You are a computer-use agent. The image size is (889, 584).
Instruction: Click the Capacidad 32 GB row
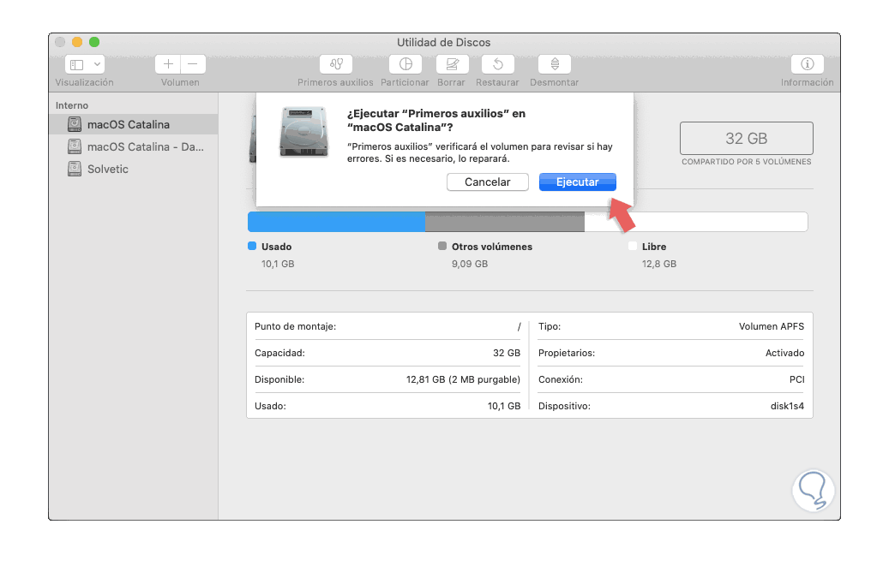point(387,353)
